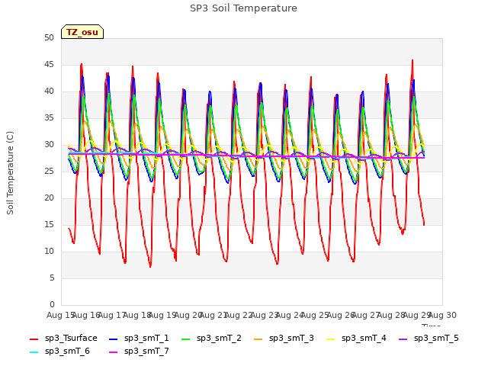
Task: Click the 40 y-axis tick label
Action: pyautogui.click(x=49, y=91)
